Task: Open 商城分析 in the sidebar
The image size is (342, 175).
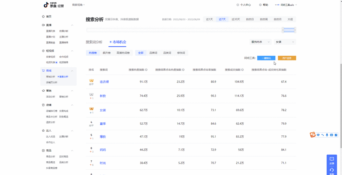Action: pos(50,77)
